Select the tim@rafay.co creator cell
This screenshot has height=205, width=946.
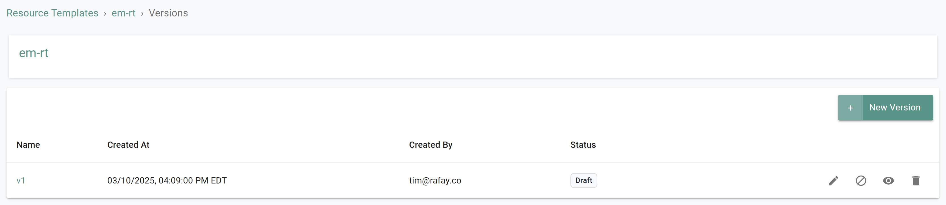(x=435, y=180)
